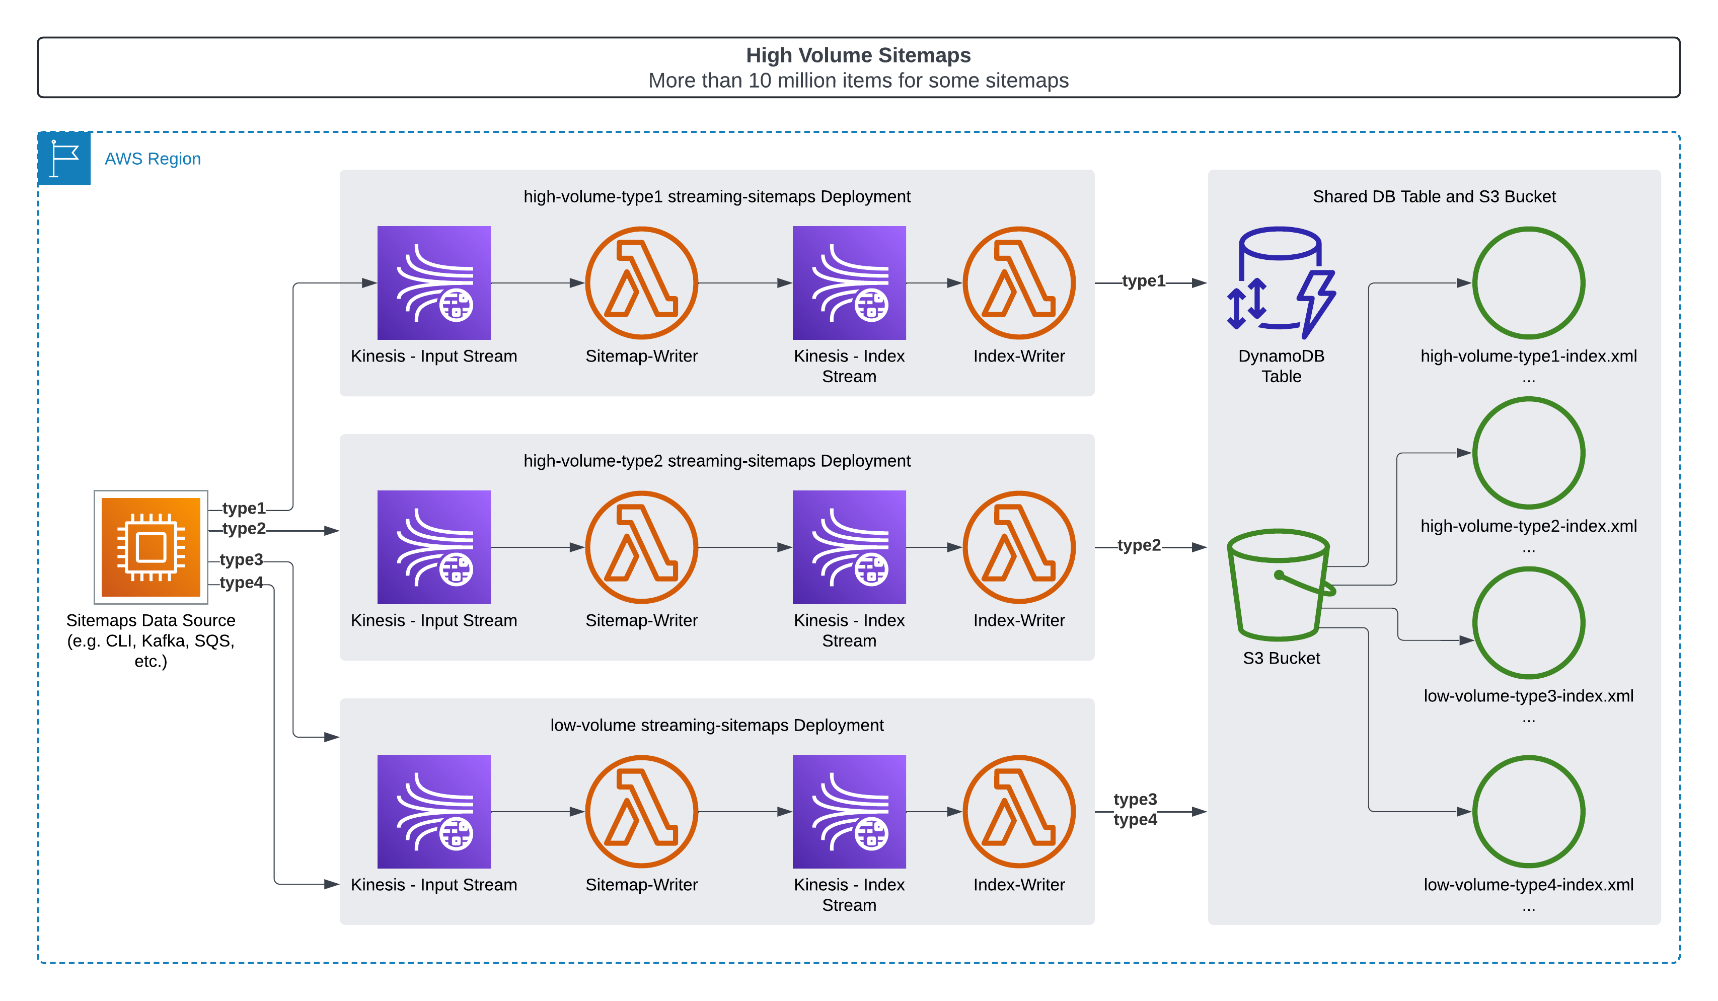Click the circle above low-volume-type4-index.xml
This screenshot has width=1718, height=1001.
pyautogui.click(x=1528, y=812)
